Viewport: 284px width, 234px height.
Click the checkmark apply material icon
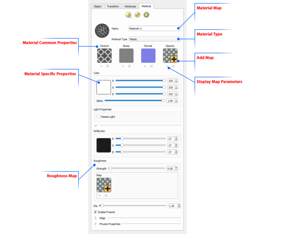(137, 15)
